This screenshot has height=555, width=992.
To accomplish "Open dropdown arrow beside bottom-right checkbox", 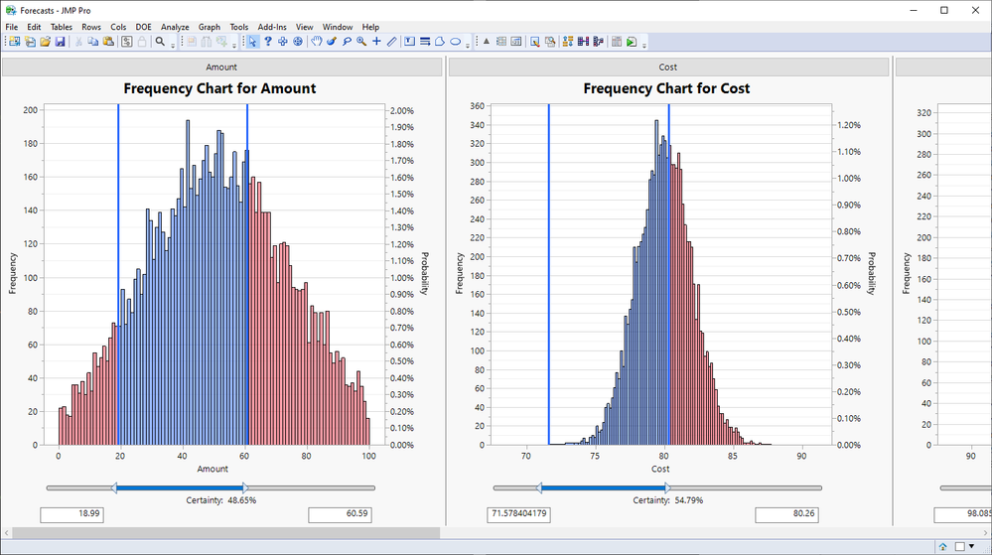I will pos(971,546).
